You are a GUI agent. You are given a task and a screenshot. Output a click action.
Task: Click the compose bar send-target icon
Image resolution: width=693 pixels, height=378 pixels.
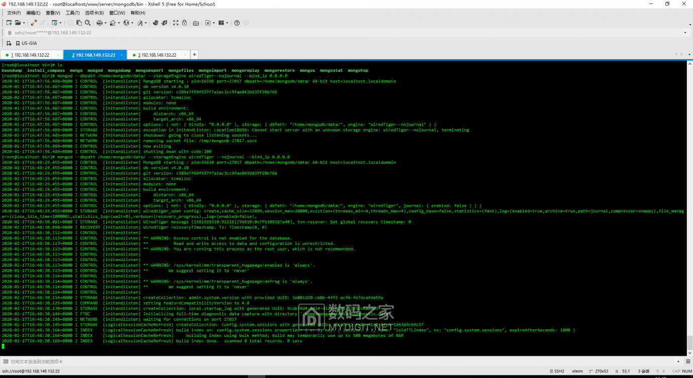click(x=6, y=361)
